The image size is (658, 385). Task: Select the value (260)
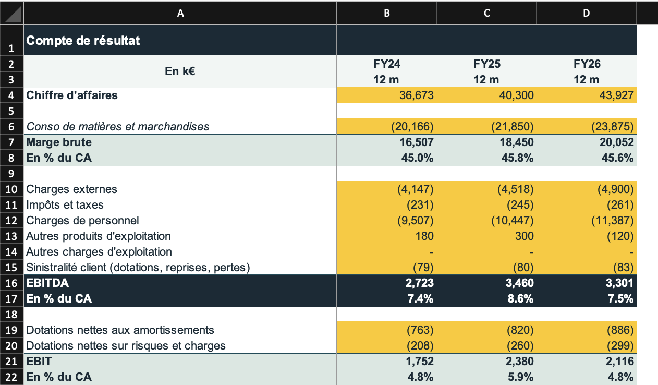tap(486, 346)
